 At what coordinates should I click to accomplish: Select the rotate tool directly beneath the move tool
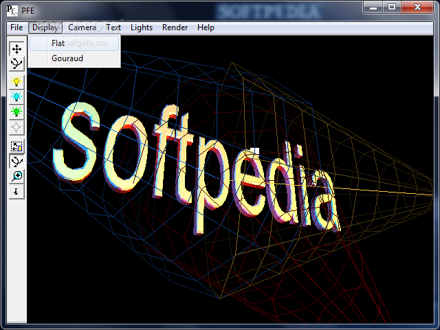tap(16, 64)
